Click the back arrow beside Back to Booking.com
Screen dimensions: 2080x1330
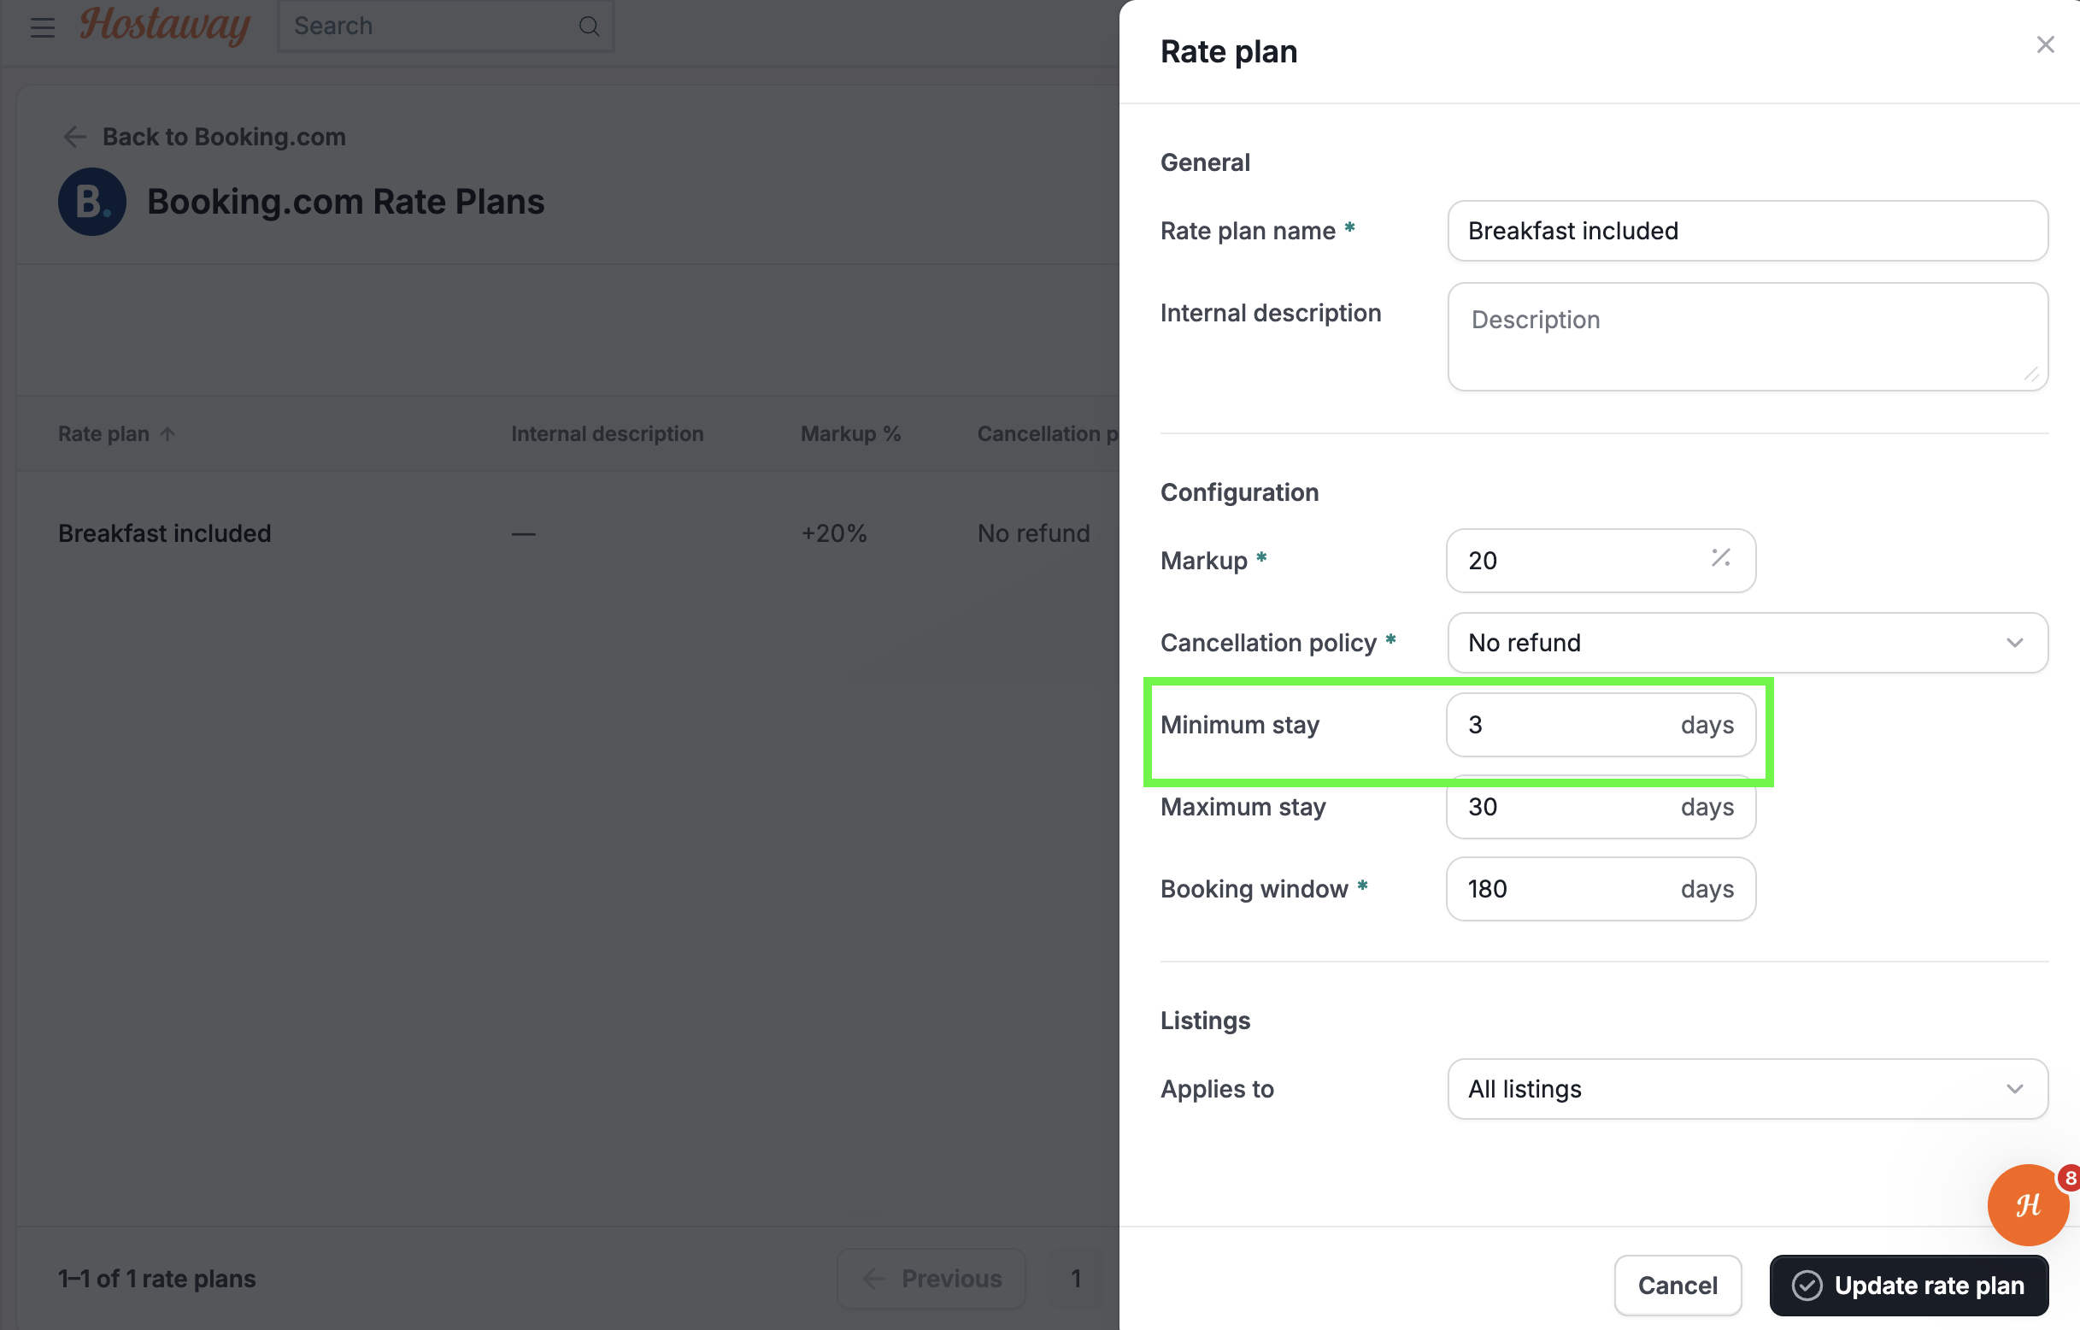pyautogui.click(x=75, y=137)
